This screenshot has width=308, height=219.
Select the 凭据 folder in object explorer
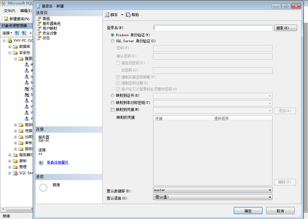[26, 131]
